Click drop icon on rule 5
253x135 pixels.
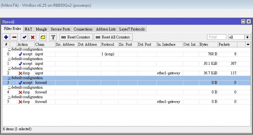click(20, 102)
